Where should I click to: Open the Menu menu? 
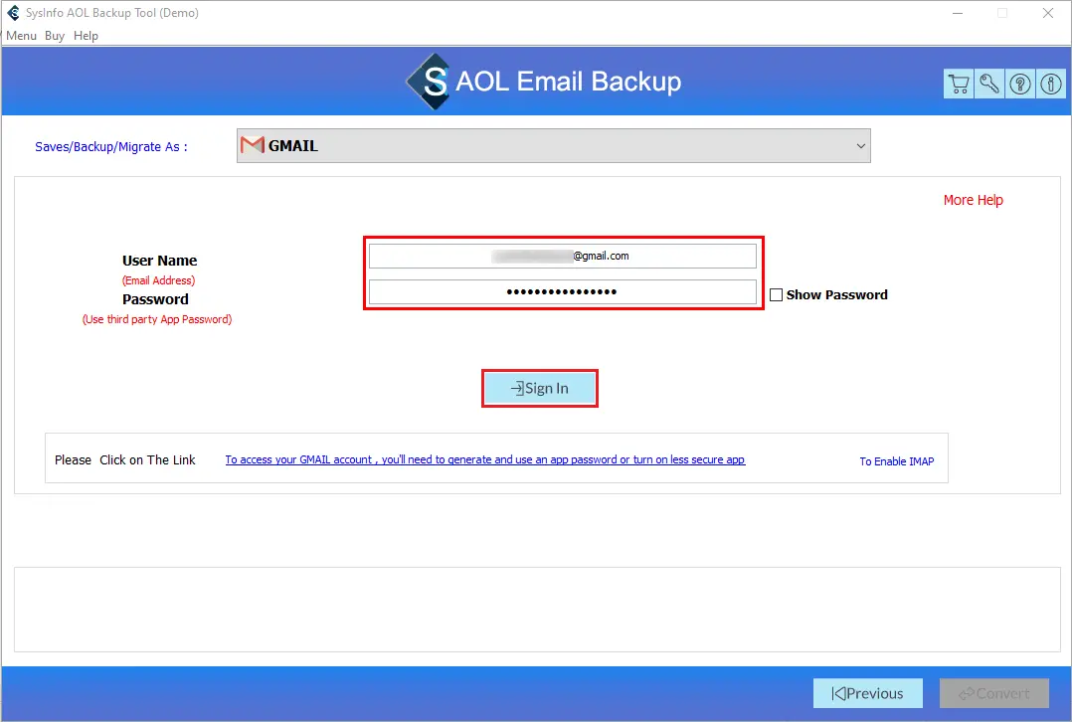pyautogui.click(x=21, y=36)
